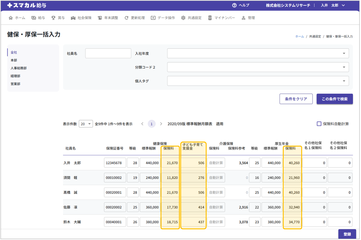Open the 表示件数 page size dropdown
The height and width of the screenshot is (240, 361).
86,124
